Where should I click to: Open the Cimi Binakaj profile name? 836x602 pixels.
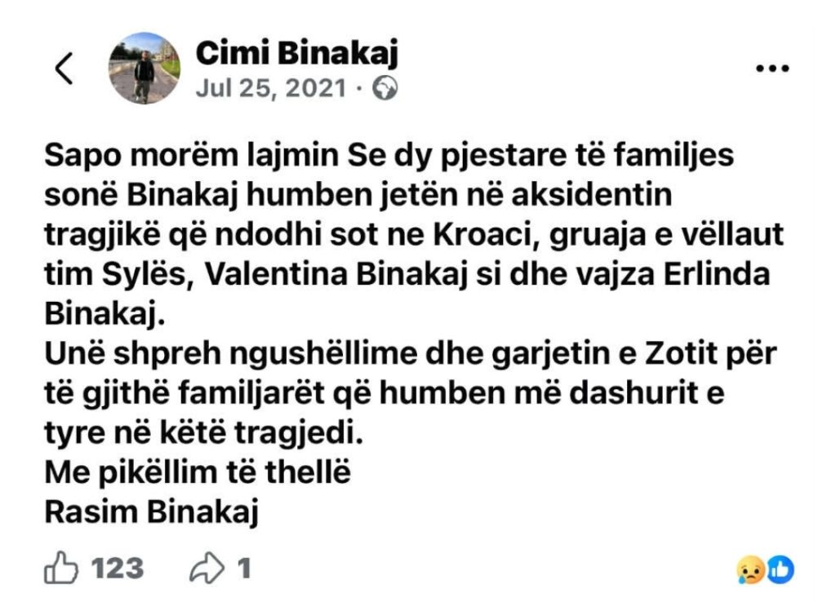[x=297, y=55]
